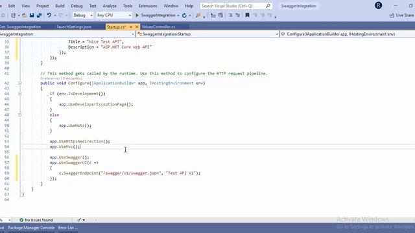Click the Open File folder icon
The height and width of the screenshot is (233, 415).
coord(25,16)
